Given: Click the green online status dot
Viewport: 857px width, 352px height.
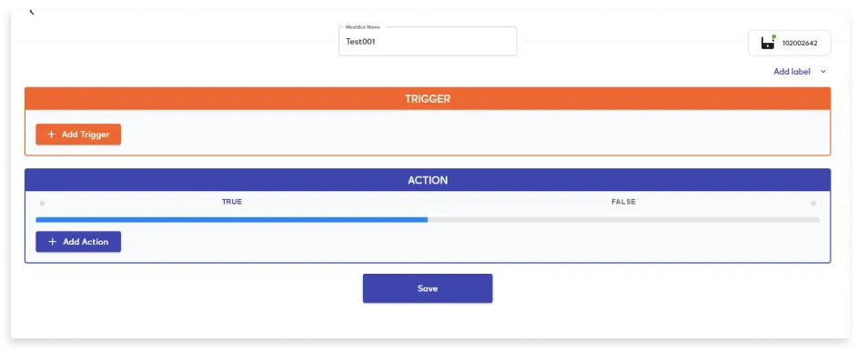Looking at the screenshot, I should point(774,36).
